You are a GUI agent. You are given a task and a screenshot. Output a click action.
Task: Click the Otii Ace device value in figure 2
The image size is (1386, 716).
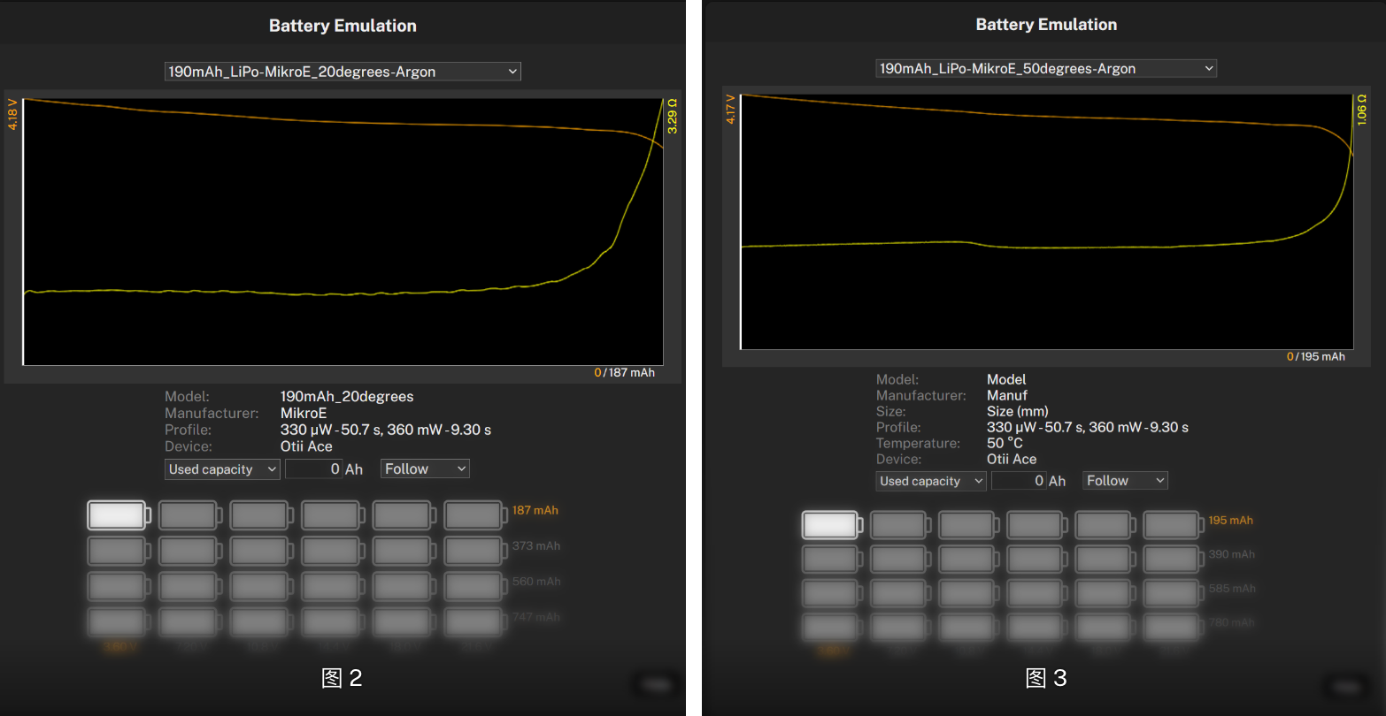(x=306, y=446)
